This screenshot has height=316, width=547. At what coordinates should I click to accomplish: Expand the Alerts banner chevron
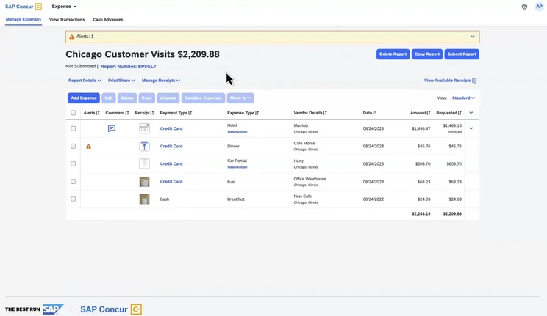coord(473,37)
